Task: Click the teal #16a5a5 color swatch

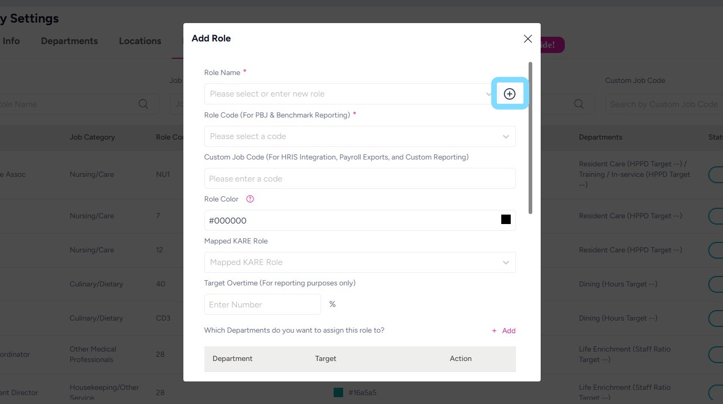Action: [x=338, y=392]
